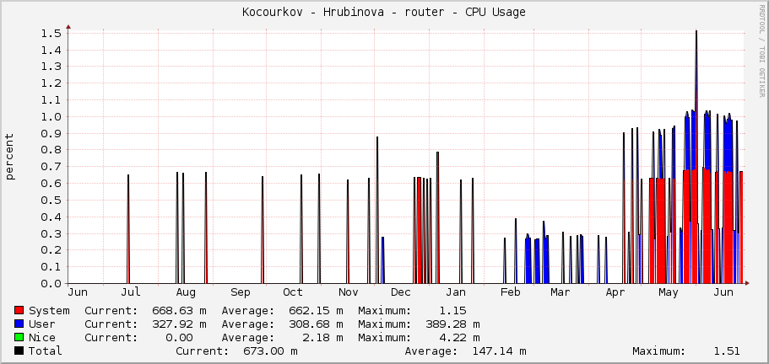Click System current value '668.63 m'
The image size is (769, 364).
pos(179,311)
